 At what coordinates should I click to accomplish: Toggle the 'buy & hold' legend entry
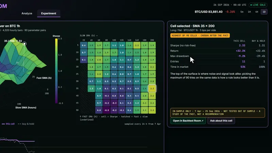(26, 124)
